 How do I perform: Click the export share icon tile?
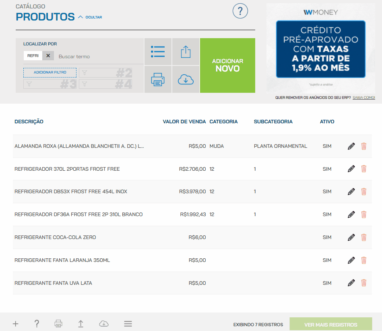click(186, 51)
